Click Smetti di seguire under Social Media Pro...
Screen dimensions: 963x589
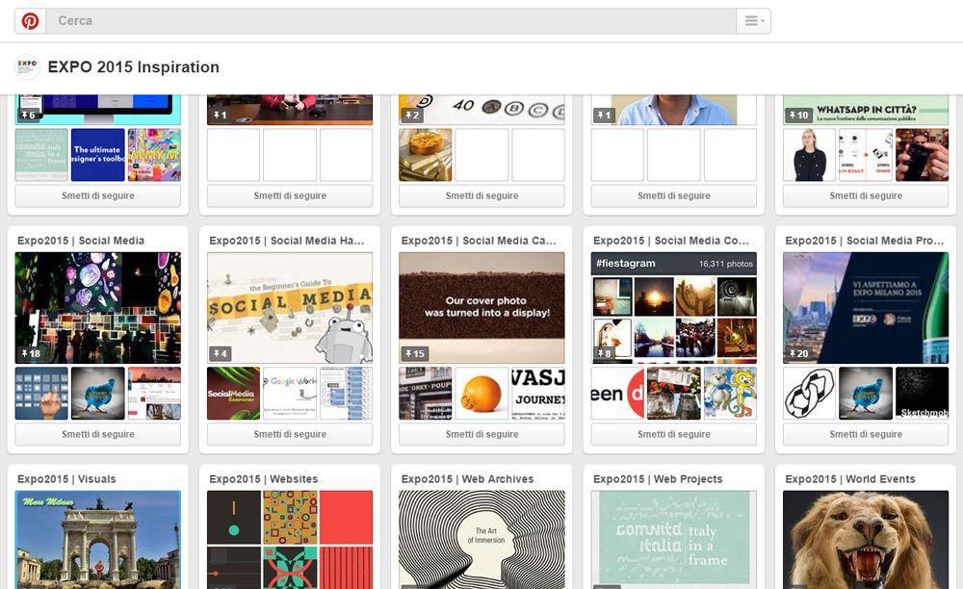(x=866, y=434)
